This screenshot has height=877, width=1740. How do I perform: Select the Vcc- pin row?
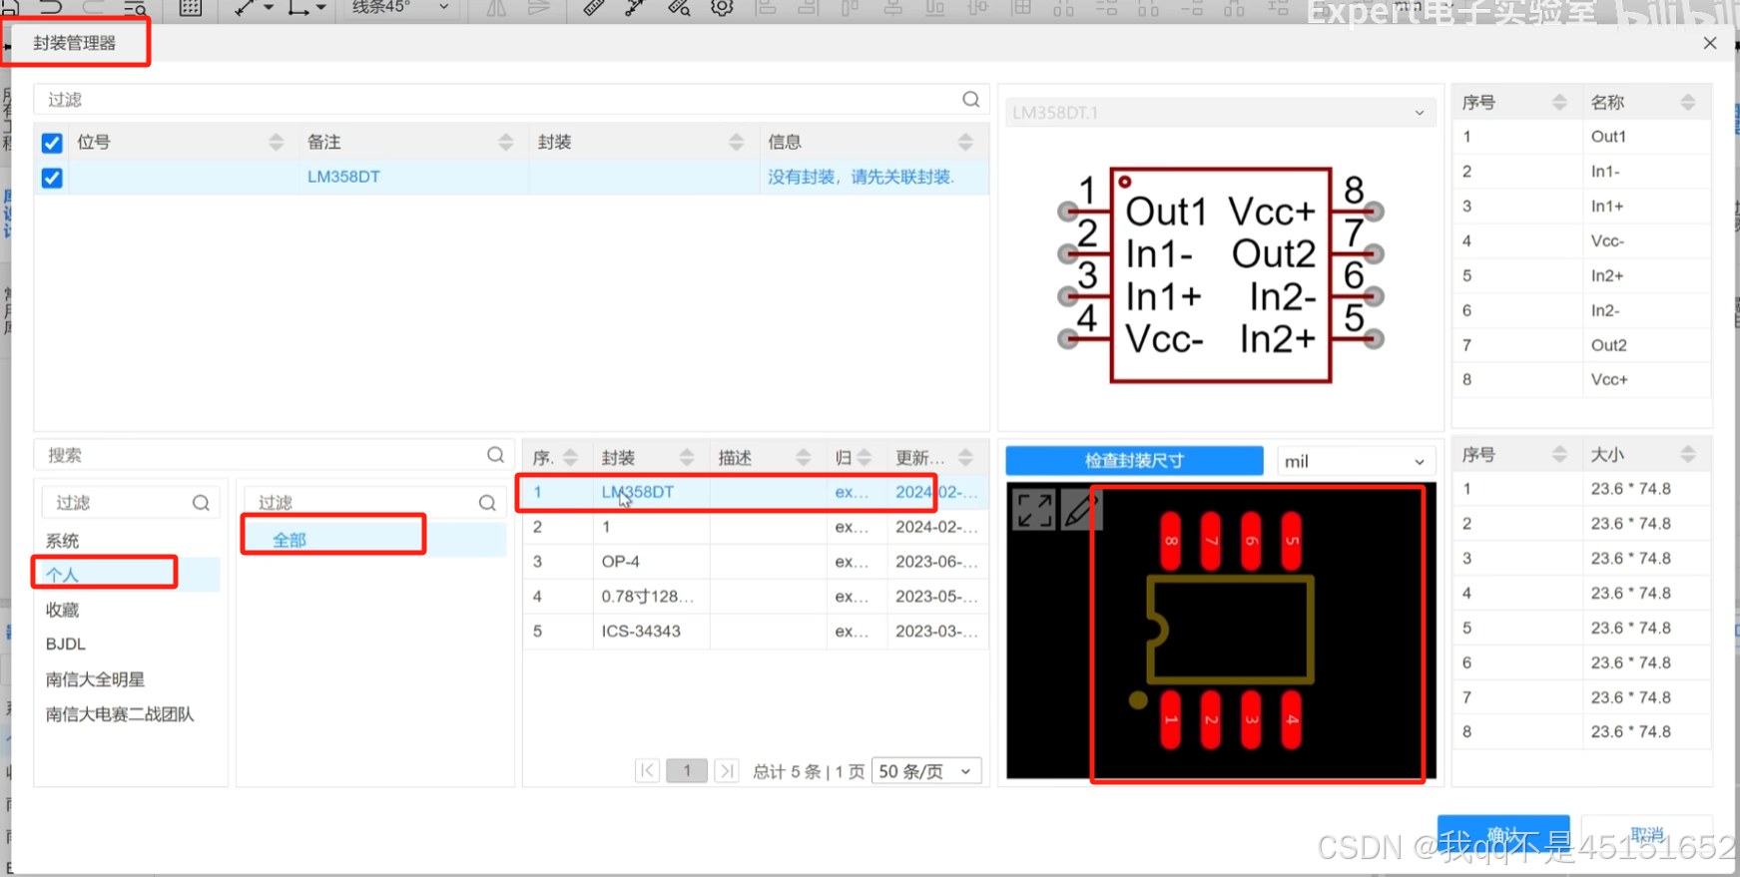(x=1581, y=240)
